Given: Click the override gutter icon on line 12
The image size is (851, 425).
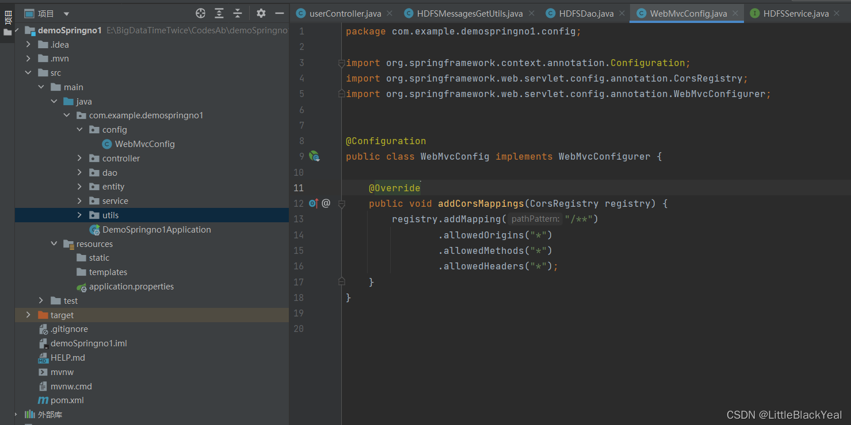Looking at the screenshot, I should (314, 203).
